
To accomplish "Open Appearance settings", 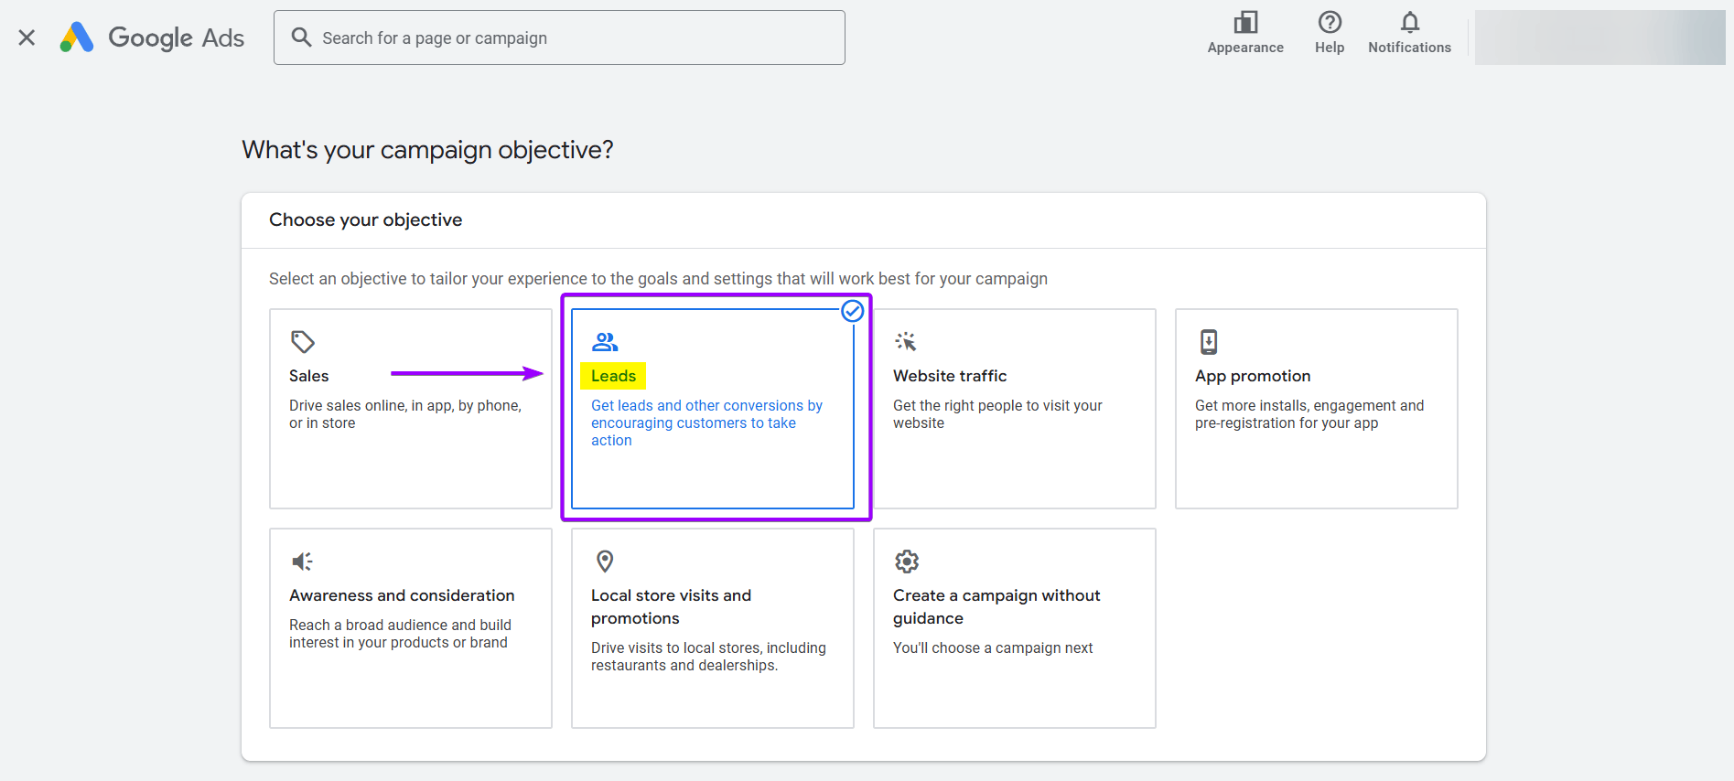I will [x=1244, y=33].
